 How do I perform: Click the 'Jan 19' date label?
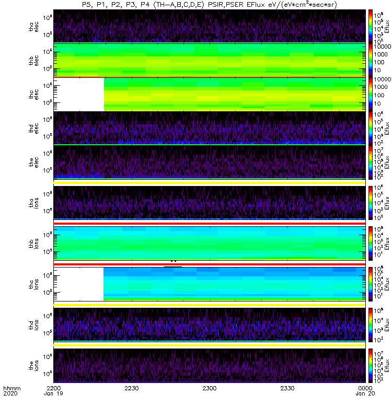(53, 393)
